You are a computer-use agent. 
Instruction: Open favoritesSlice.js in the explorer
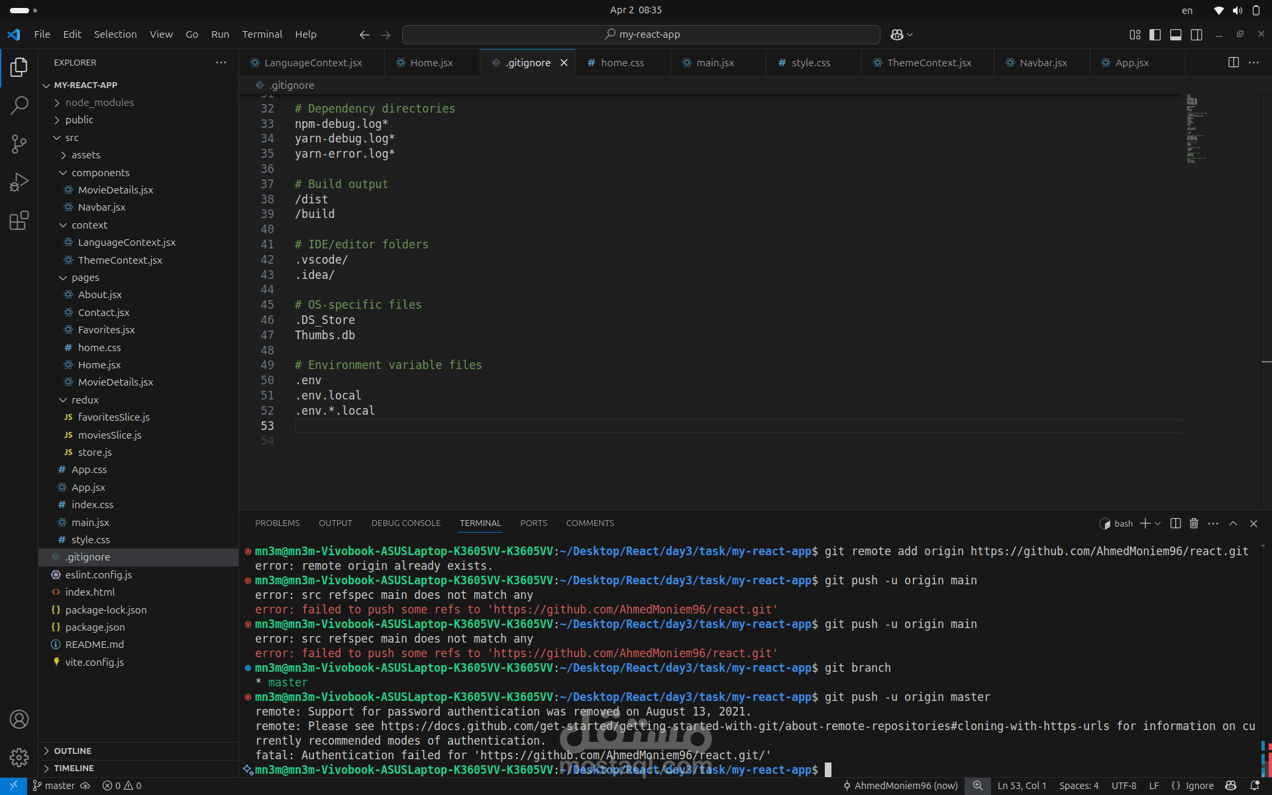tap(138, 417)
